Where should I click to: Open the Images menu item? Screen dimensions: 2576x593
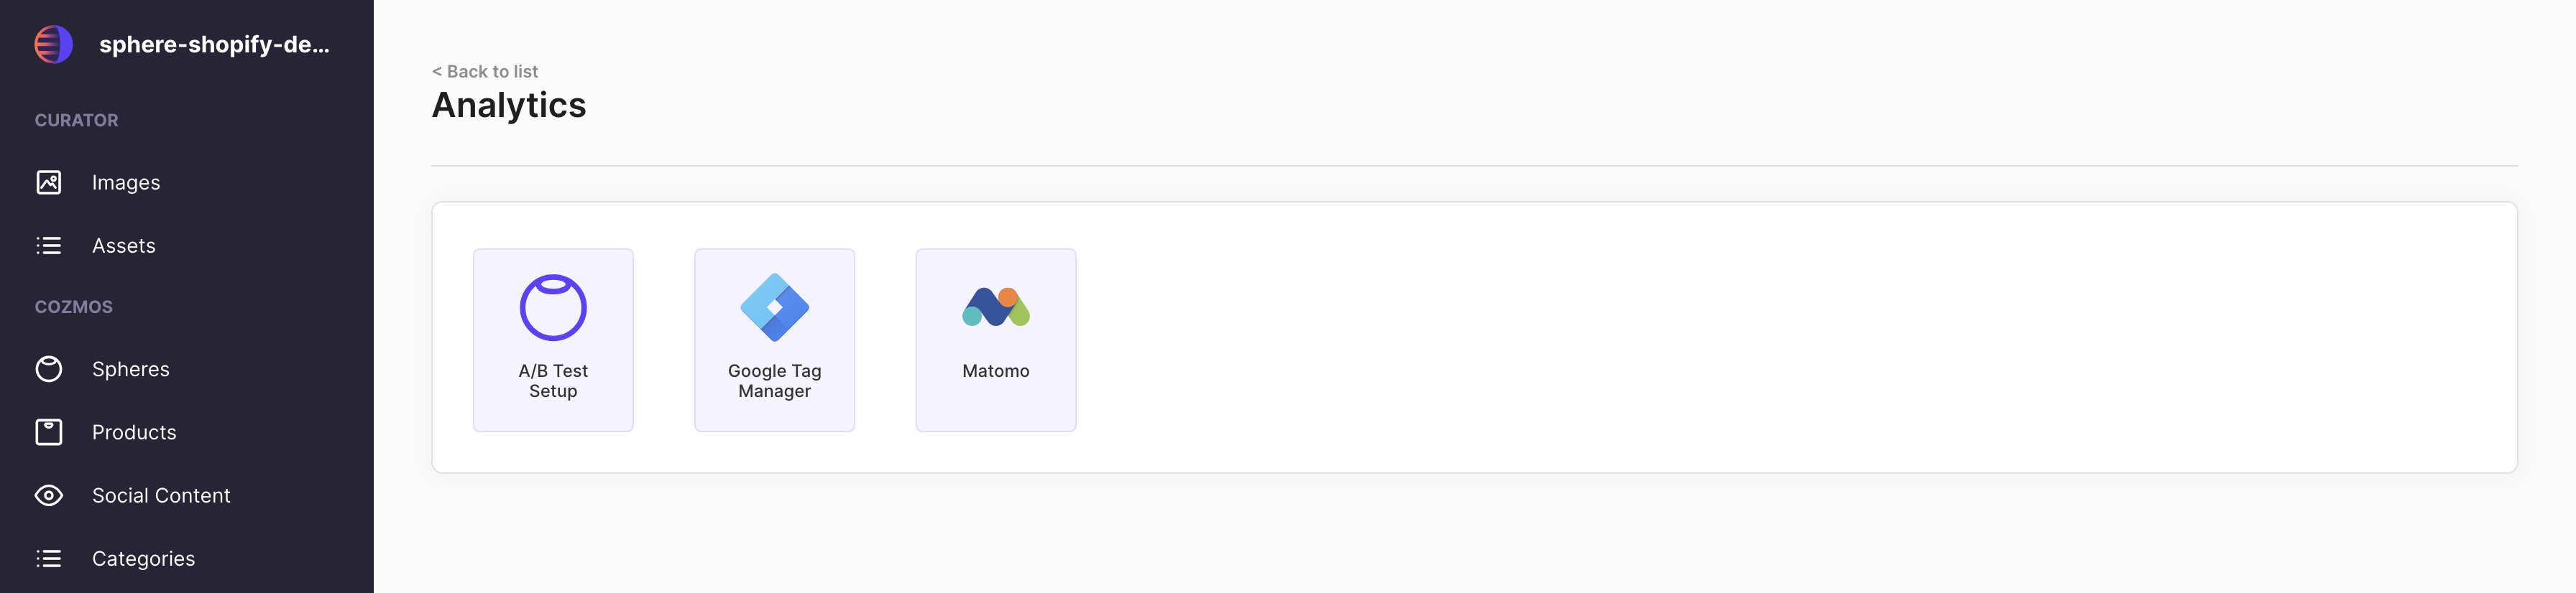[x=126, y=182]
